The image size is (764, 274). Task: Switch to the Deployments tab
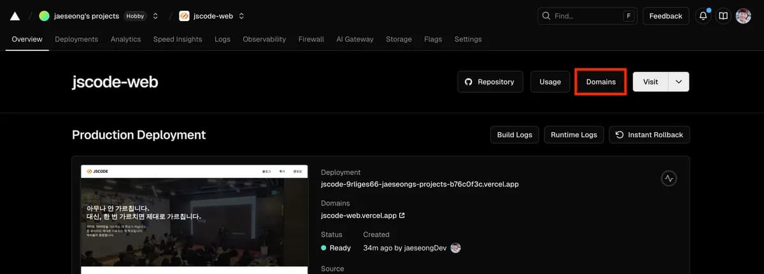point(76,39)
